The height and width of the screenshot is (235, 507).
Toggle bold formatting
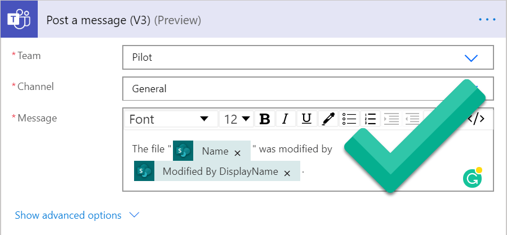point(264,119)
